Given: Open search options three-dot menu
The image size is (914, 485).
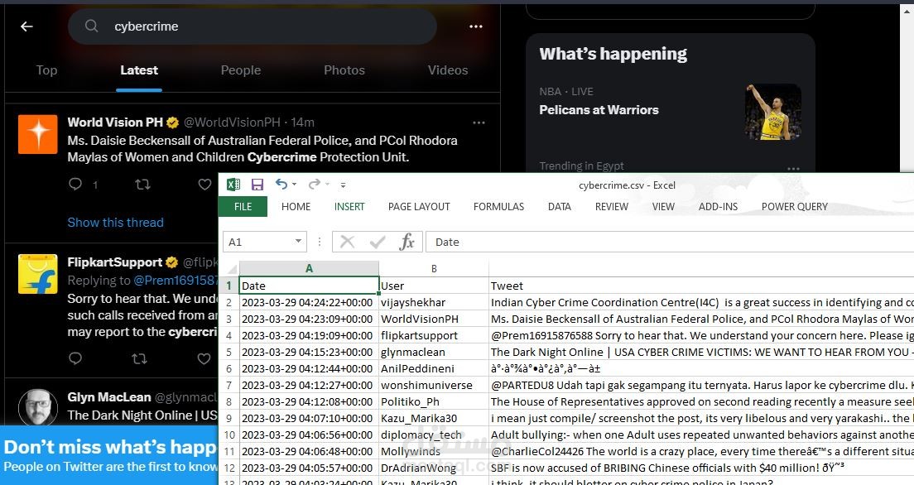Looking at the screenshot, I should [x=476, y=26].
